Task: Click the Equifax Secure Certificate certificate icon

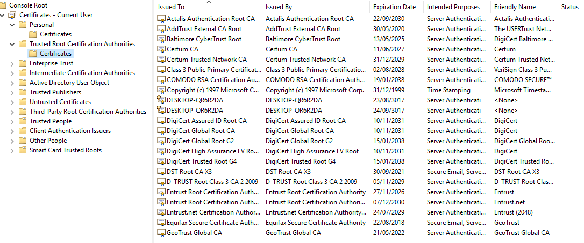Action: [161, 223]
